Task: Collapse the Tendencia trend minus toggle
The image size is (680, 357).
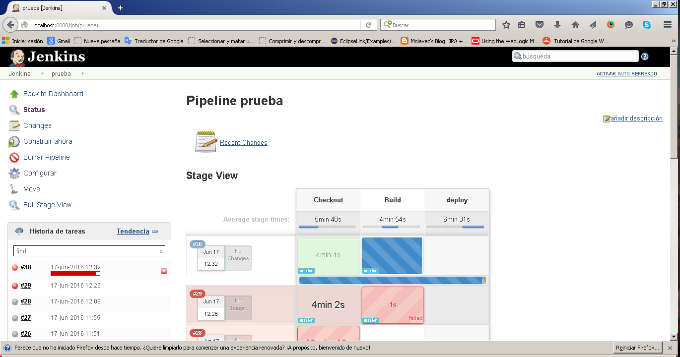Action: 155,232
